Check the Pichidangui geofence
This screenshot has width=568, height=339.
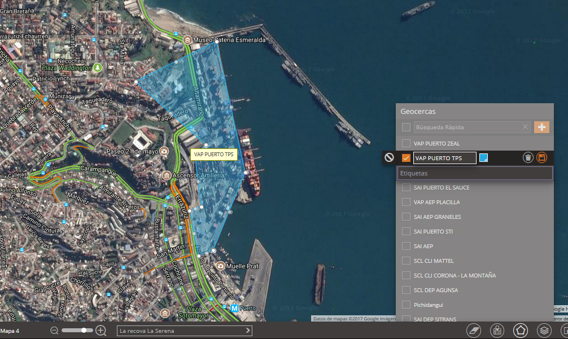tap(406, 305)
